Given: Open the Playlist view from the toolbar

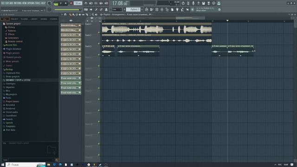Looking at the screenshot, I should [147, 9].
